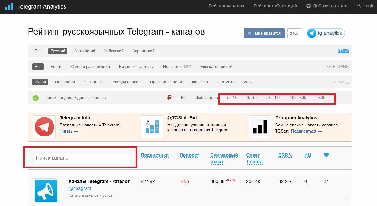Viewport: 377px width, 206px height.
Task: Filter by Новости и СМИ category
Action: (177, 67)
